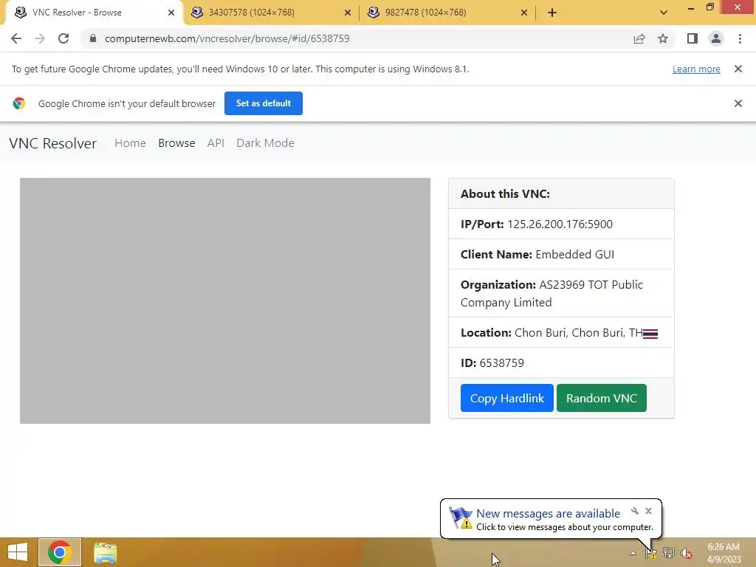Share this page using the share icon

639,38
